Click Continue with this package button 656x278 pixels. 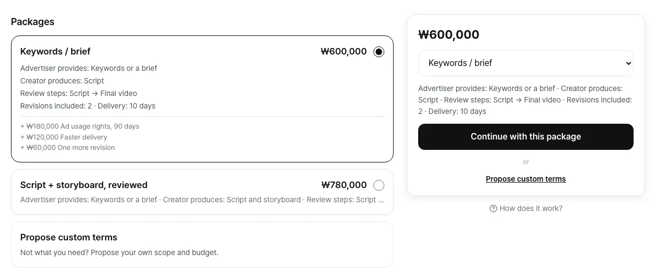[526, 137]
